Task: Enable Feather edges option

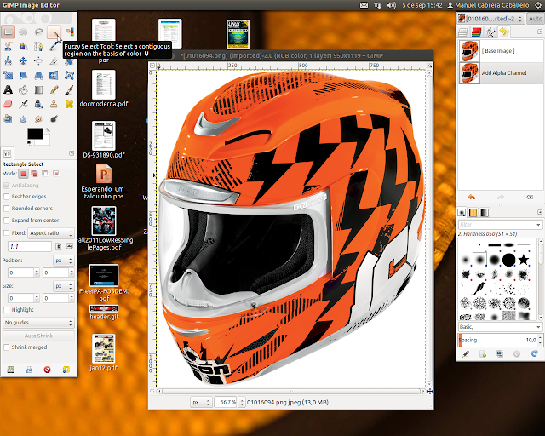Action: (6, 197)
